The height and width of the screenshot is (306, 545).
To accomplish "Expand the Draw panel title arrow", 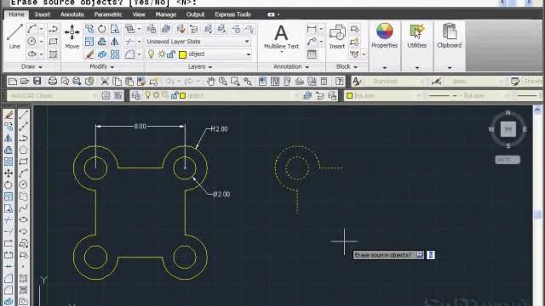I will click(x=40, y=67).
